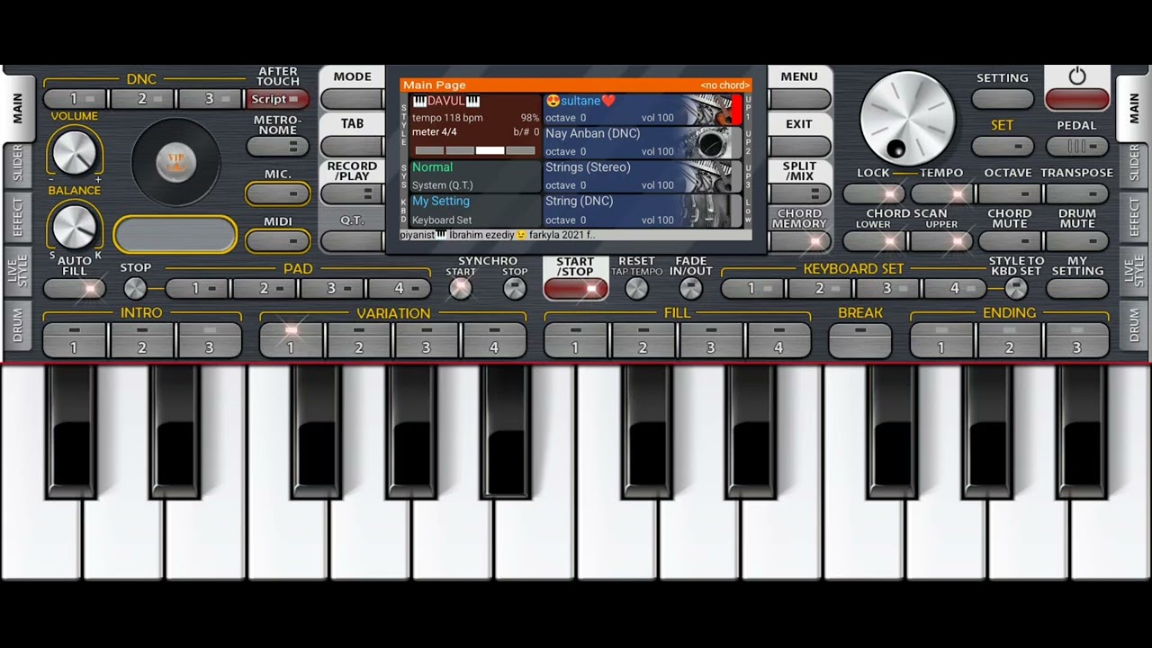Click the TAB button
The width and height of the screenshot is (1152, 648).
tap(353, 146)
